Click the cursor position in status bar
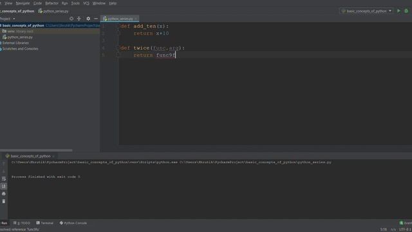 tap(384, 229)
